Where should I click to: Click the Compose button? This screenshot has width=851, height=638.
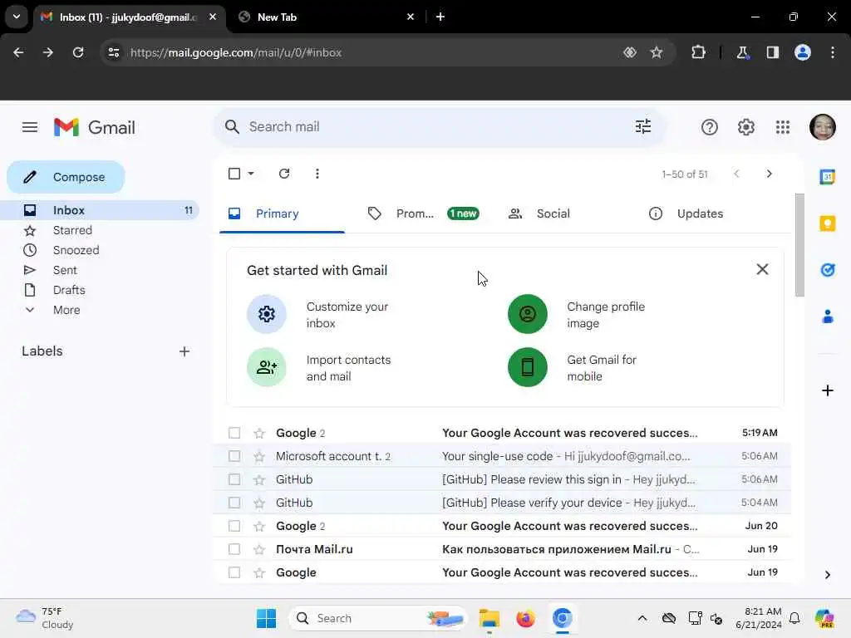click(66, 177)
